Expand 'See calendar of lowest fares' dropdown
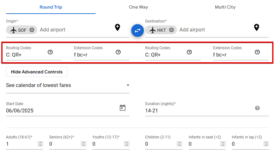This screenshot has height=154, width=276. pos(128,85)
